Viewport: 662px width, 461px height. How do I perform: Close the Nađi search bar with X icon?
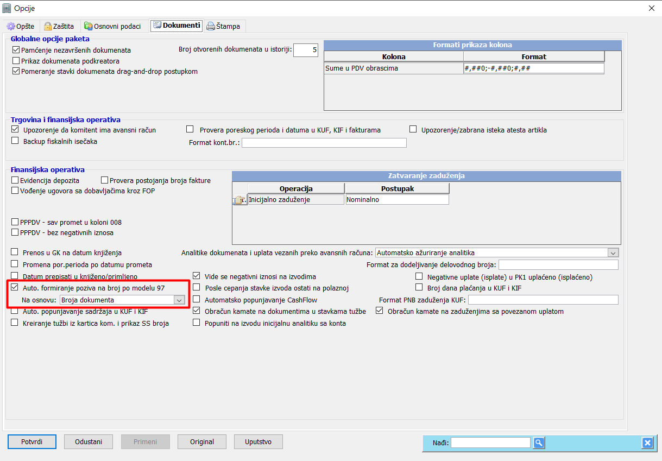pos(647,443)
